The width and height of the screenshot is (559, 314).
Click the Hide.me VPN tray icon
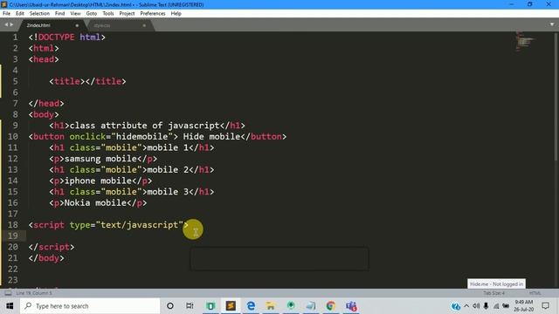[456, 306]
